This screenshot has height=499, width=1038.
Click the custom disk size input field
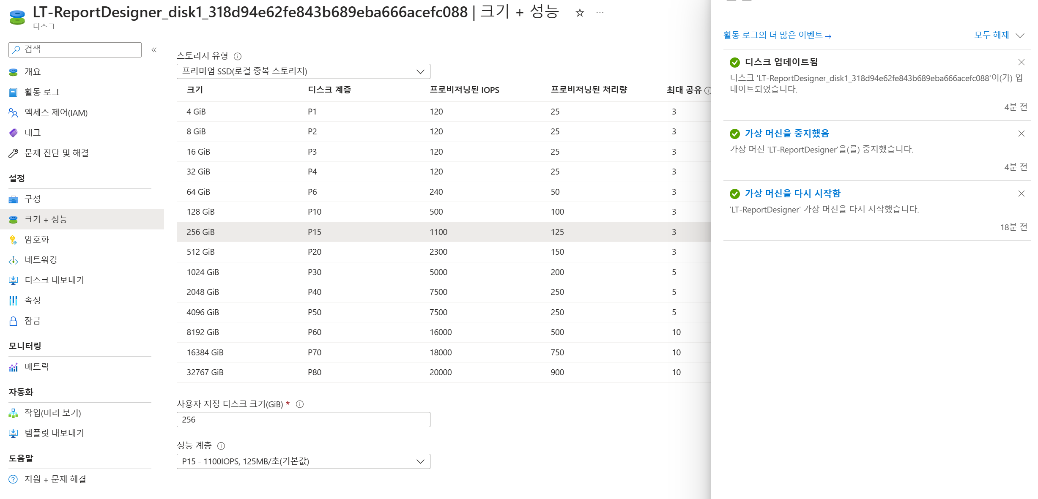303,420
